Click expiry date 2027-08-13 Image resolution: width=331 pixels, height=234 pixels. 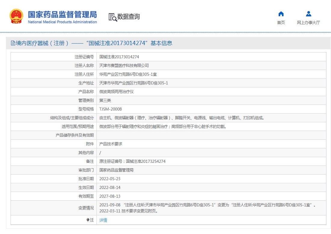110,196
